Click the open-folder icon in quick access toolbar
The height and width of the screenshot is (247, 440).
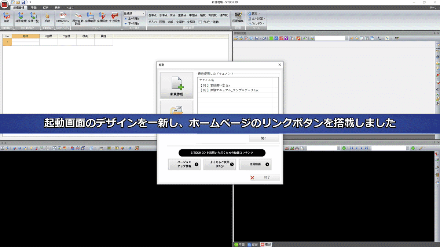click(18, 2)
